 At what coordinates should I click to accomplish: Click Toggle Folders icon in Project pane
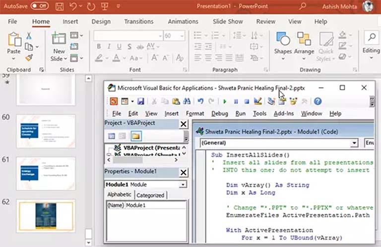(x=136, y=136)
